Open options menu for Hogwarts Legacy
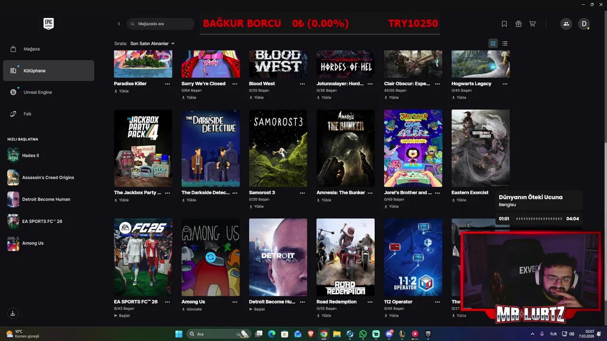The width and height of the screenshot is (607, 341). coord(505,84)
